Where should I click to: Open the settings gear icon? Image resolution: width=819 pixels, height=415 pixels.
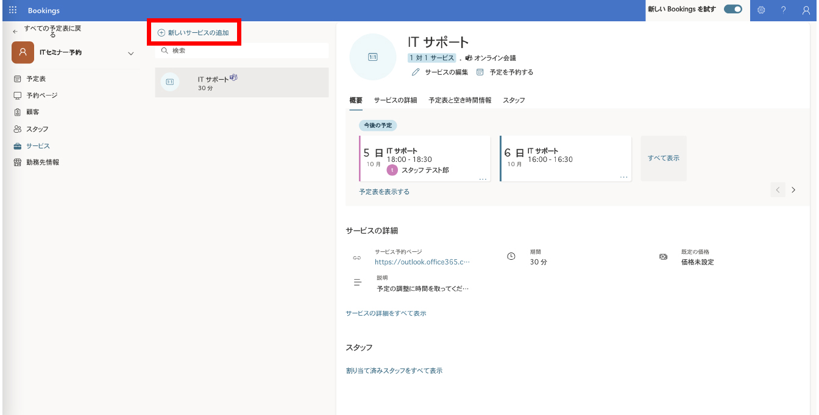coord(760,10)
